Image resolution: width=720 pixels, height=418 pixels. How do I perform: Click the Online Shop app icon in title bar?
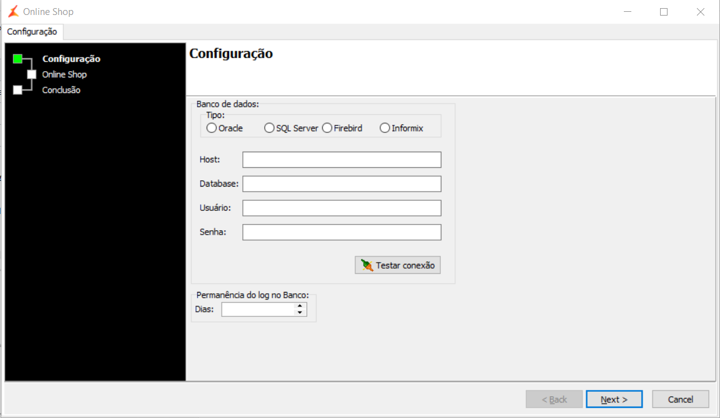point(13,11)
